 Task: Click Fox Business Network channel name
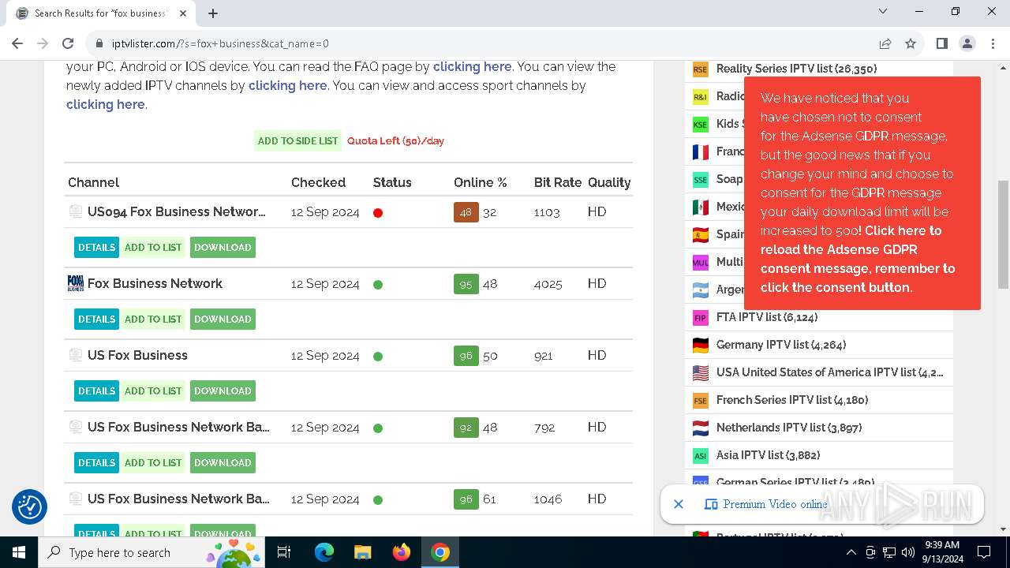click(x=155, y=283)
